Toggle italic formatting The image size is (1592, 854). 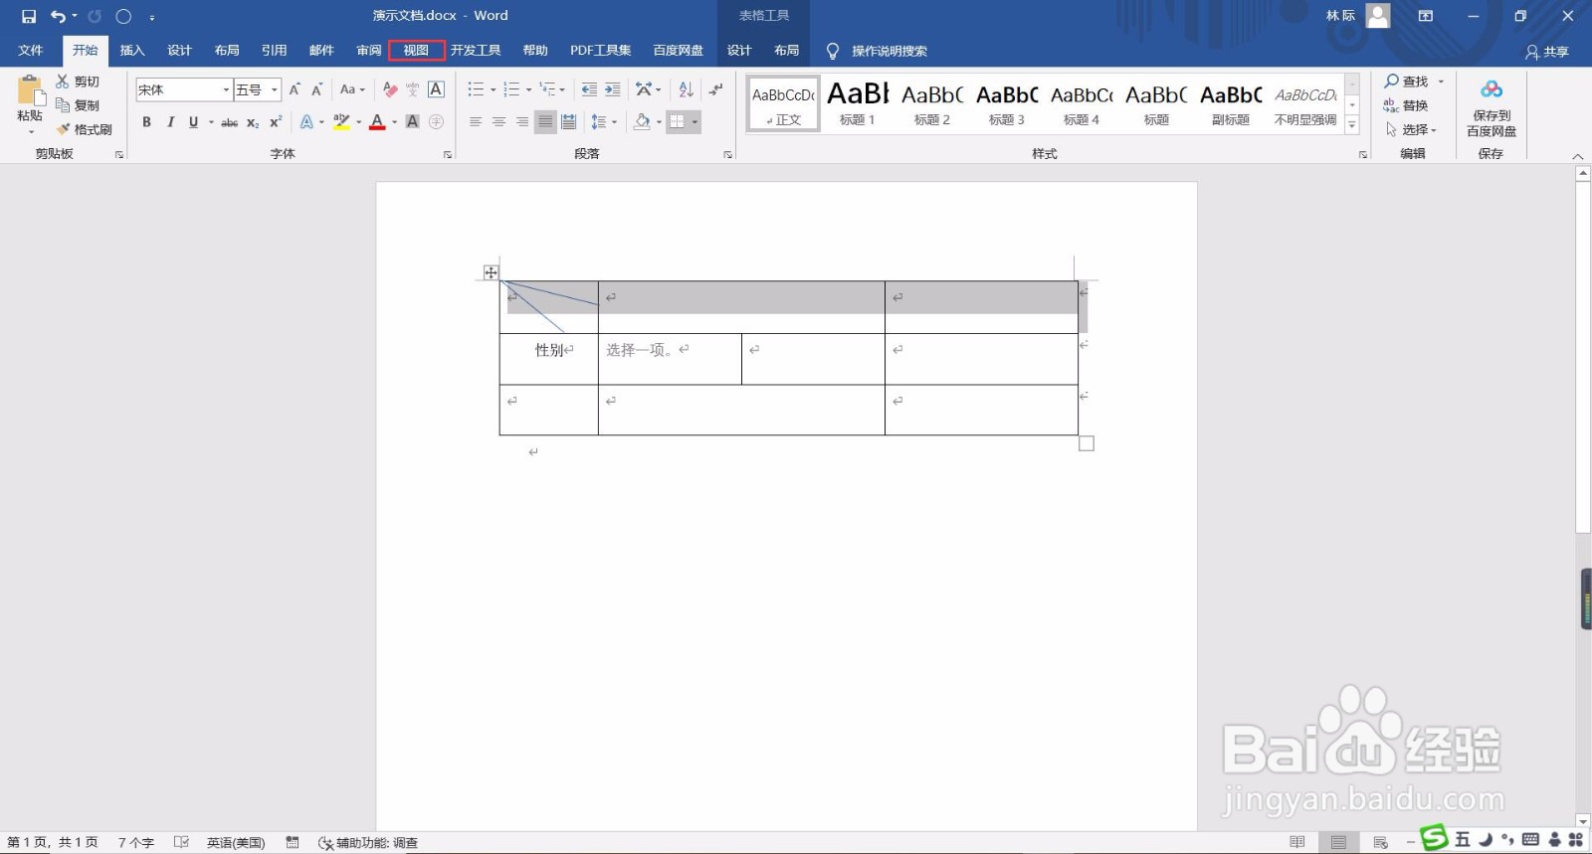coord(170,122)
